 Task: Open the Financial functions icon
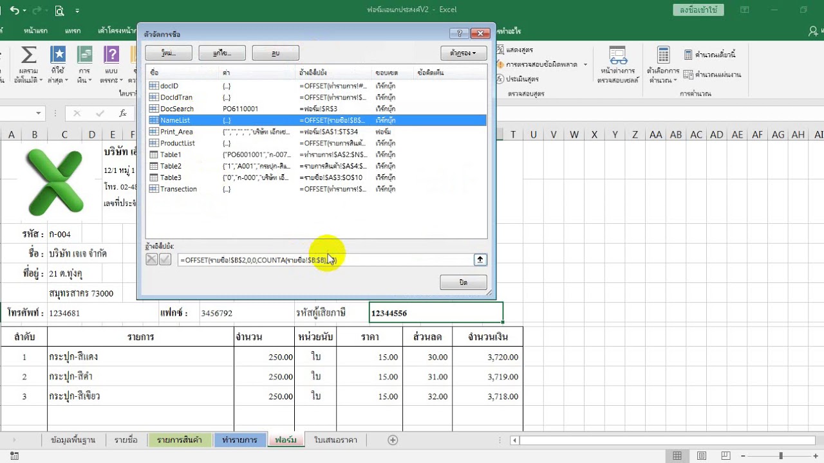click(84, 55)
